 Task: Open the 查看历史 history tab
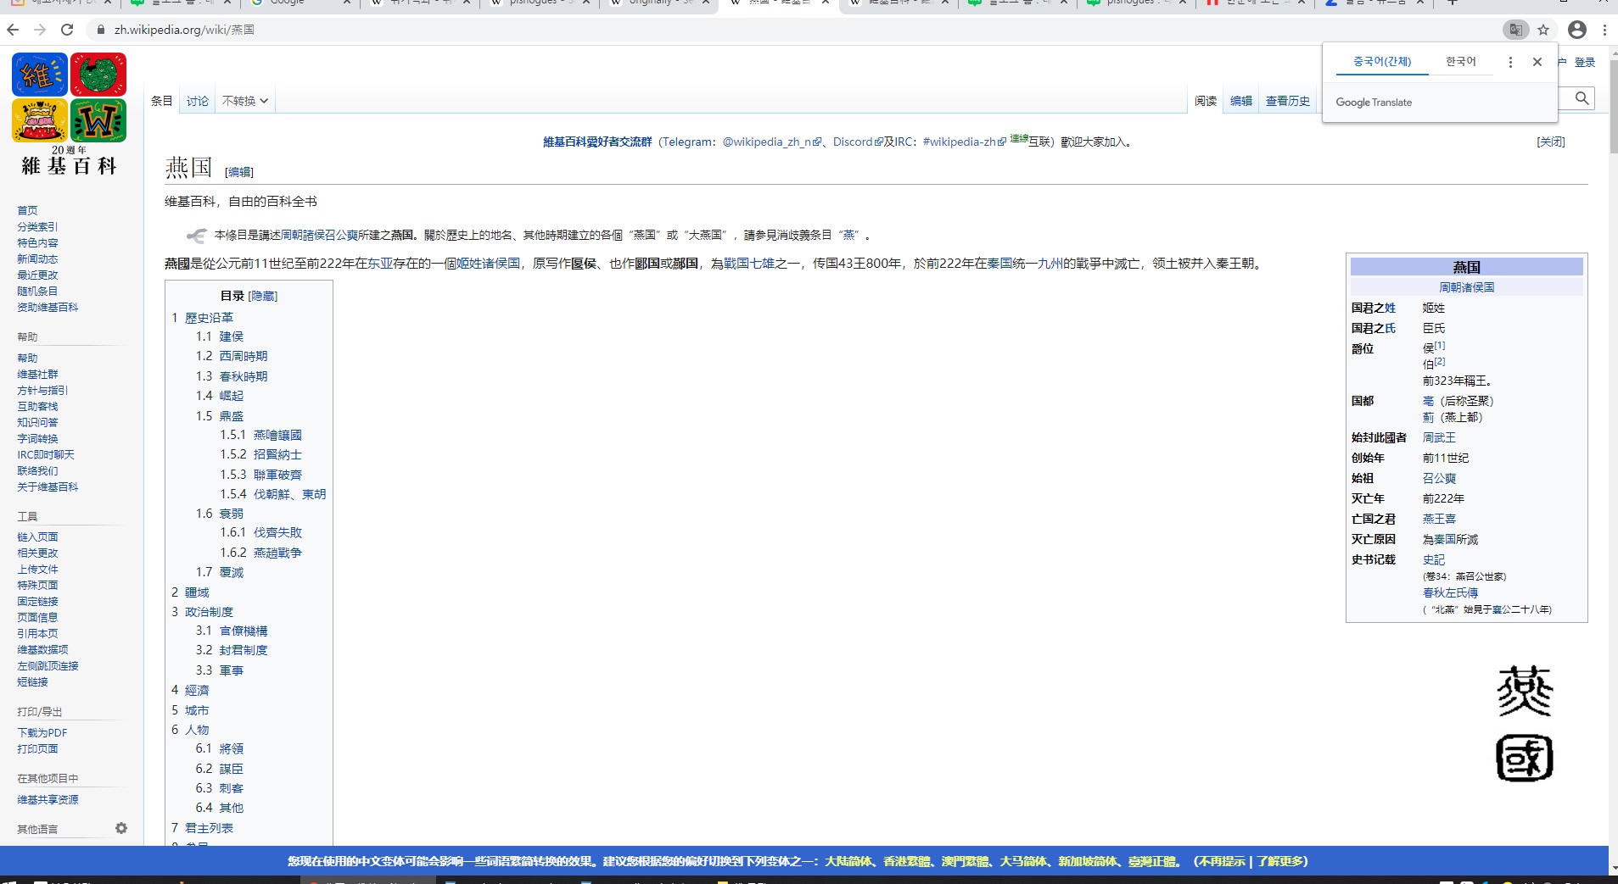[1288, 101]
